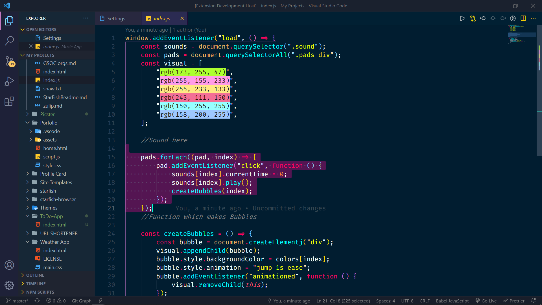Viewport: 542px width, 305px height.
Task: Expand the NPM SCRIPTS section
Action: (40, 292)
